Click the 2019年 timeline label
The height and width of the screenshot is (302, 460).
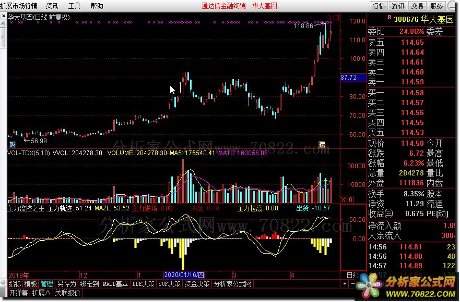[19, 275]
